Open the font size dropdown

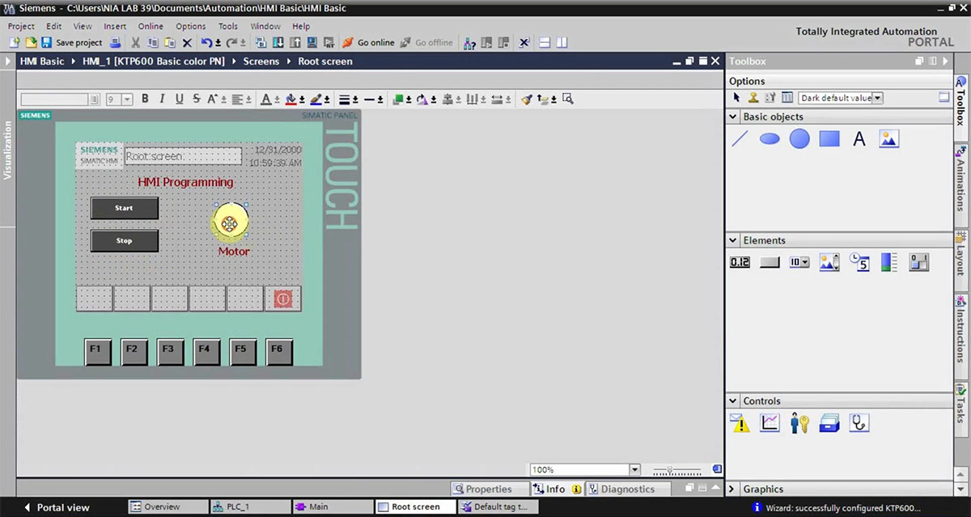(128, 99)
